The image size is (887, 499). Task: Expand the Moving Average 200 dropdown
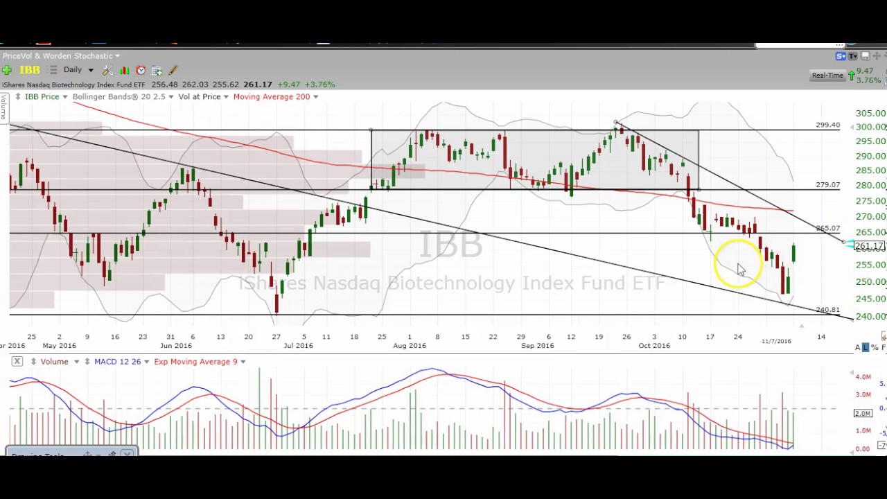[x=315, y=97]
